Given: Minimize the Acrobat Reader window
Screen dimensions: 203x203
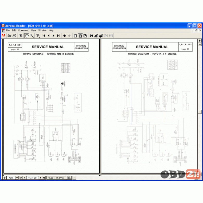Looking at the screenshot, I should [190, 26].
